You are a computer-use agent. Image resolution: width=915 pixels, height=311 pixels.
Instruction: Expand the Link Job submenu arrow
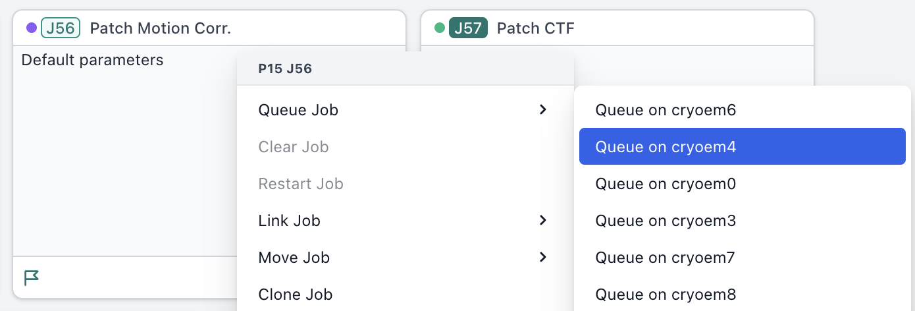click(x=542, y=220)
